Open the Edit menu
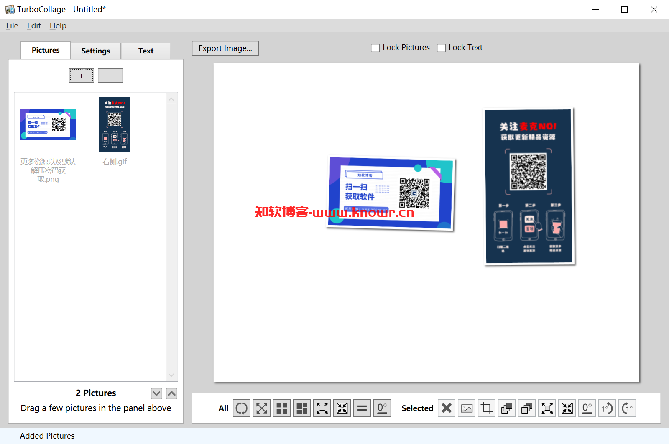The image size is (669, 444). point(34,26)
